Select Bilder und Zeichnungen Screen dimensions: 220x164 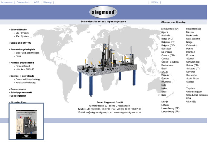coord(28,53)
